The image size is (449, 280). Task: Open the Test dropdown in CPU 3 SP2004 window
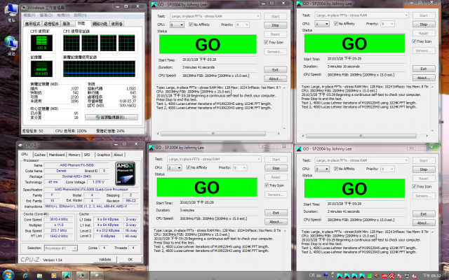click(361, 160)
